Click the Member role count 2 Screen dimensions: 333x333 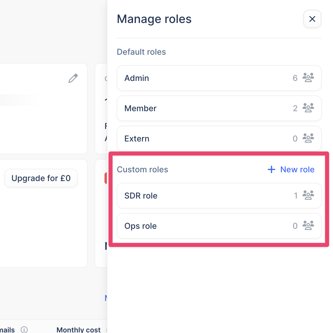pos(295,108)
